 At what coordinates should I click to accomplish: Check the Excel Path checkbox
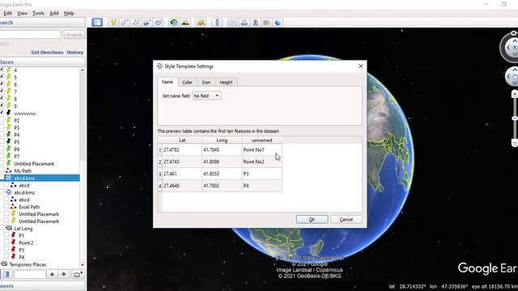coord(6,207)
